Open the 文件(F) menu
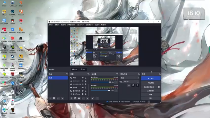This screenshot has height=118, width=210. (x=51, y=25)
